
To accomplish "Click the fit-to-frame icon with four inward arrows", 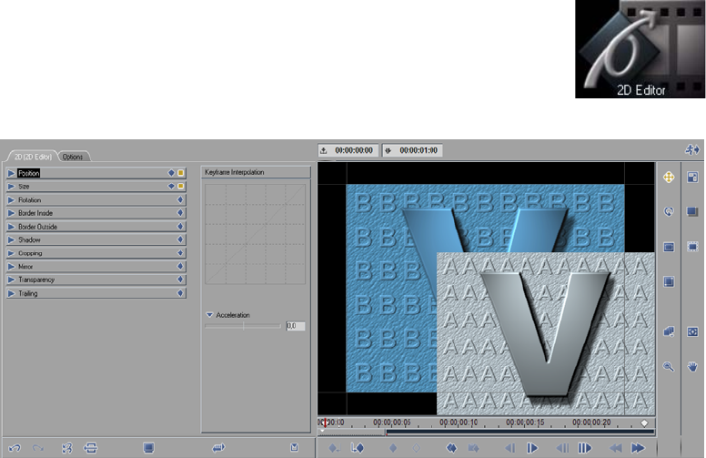I will (x=692, y=331).
